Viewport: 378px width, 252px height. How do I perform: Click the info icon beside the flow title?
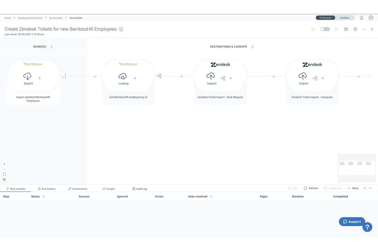tap(121, 29)
